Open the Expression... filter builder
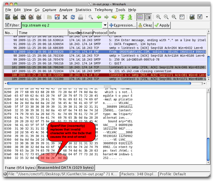Image resolution: width=214 pixels, height=182 pixels. click(122, 25)
